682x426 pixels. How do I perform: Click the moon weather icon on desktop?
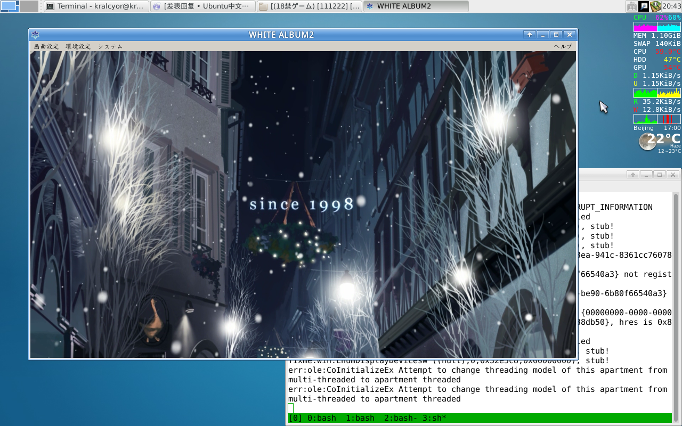click(x=647, y=141)
